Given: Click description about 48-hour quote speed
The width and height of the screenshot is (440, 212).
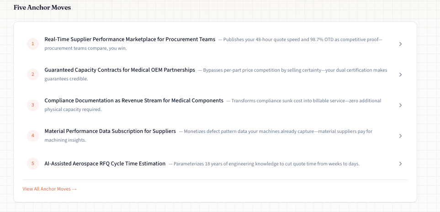Looking at the screenshot, I should coord(213,44).
